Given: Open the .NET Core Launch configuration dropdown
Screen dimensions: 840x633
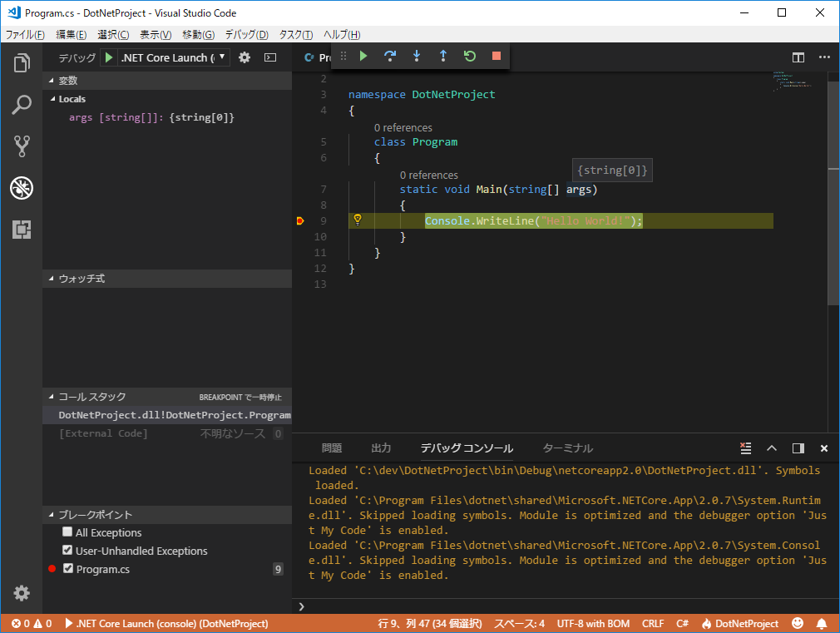Looking at the screenshot, I should (175, 57).
